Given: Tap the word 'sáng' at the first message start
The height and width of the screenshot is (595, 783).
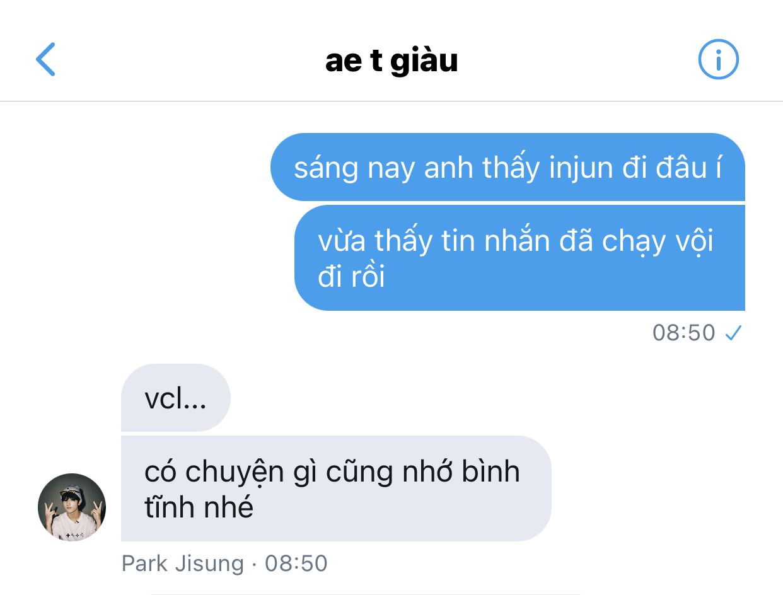Looking at the screenshot, I should (x=326, y=169).
